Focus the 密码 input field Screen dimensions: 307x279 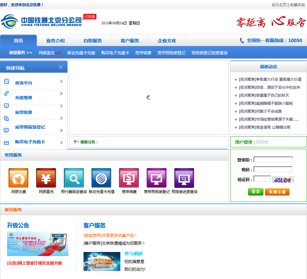(x=273, y=169)
